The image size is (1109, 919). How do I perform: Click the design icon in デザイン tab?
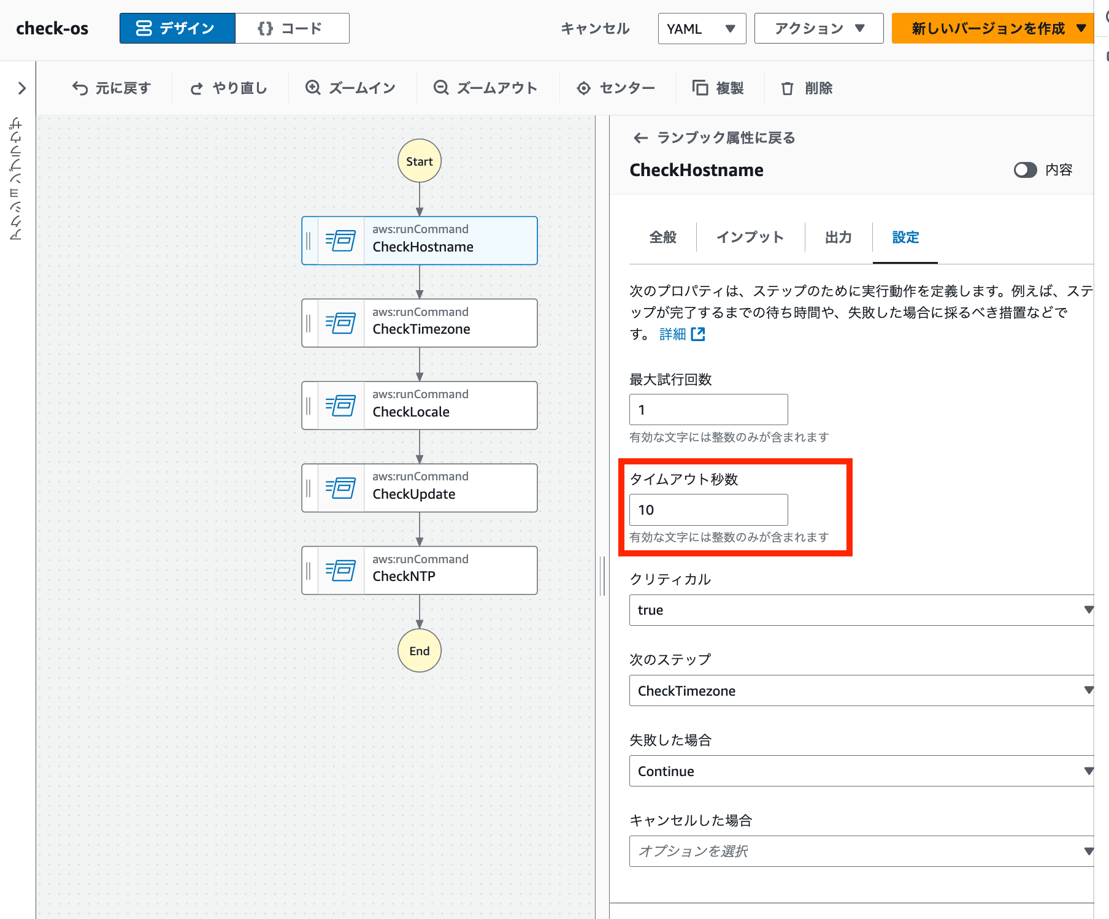point(144,28)
